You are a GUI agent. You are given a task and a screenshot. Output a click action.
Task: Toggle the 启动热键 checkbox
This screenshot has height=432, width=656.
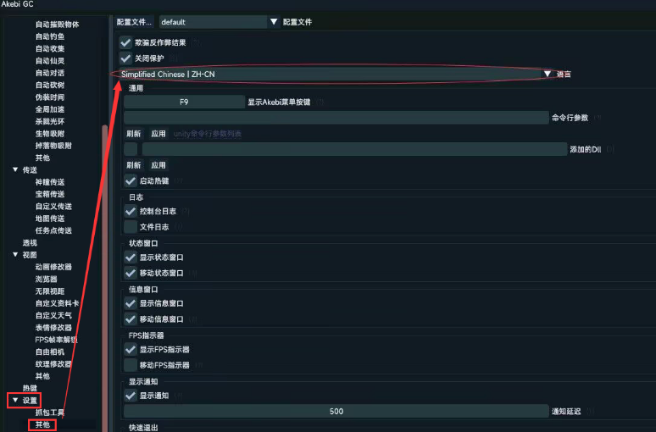131,180
